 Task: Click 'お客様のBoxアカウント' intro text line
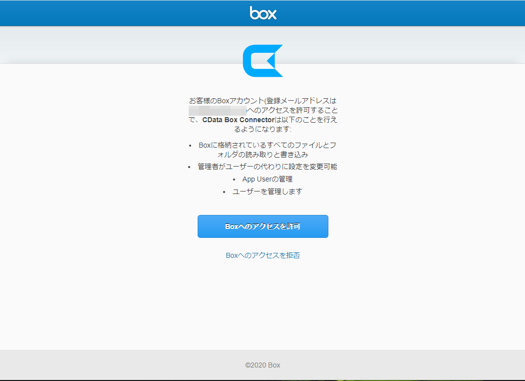point(263,101)
